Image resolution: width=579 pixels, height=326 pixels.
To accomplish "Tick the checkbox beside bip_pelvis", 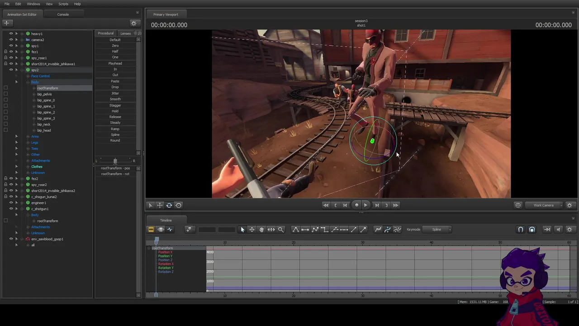I will 6,94.
